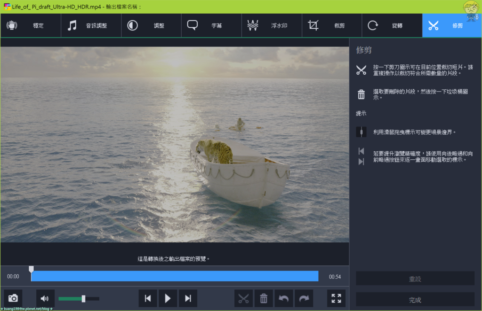Delete selected segment with the trash button
This screenshot has width=482, height=311.
point(264,298)
